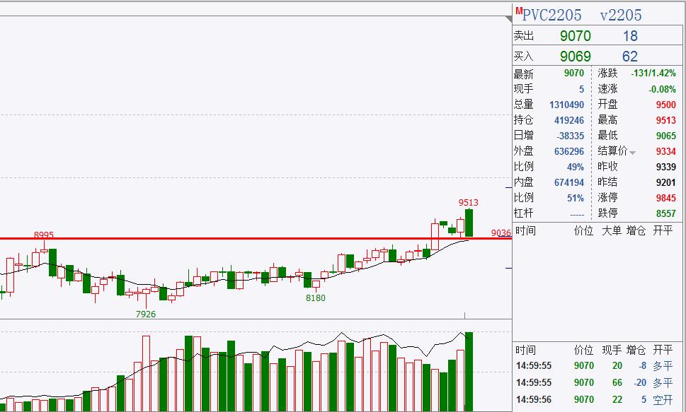Select the 14:59:56 空开 tick row
Viewport: 686px width, 412px height.
click(x=595, y=400)
